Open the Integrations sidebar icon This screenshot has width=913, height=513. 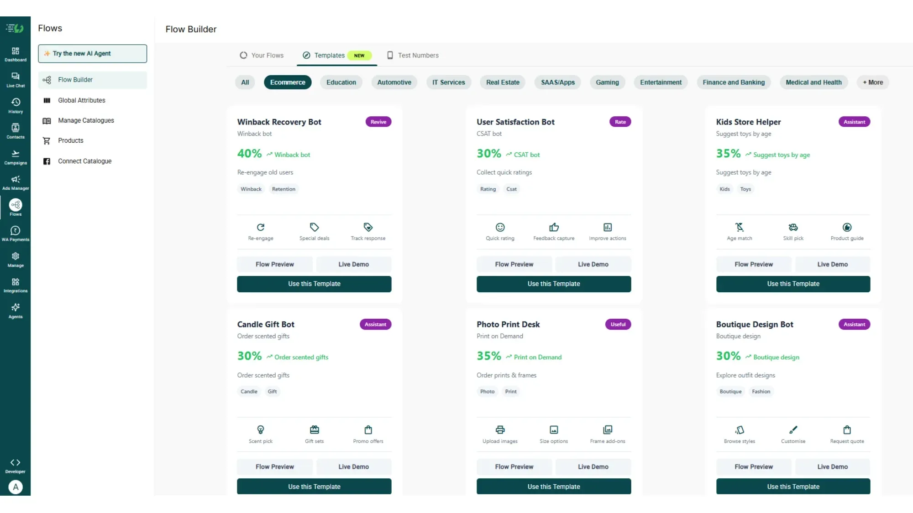16,285
